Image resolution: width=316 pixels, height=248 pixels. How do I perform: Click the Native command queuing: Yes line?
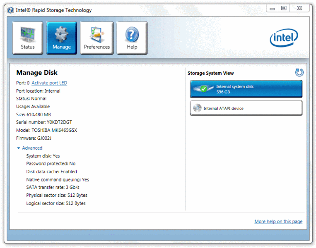pos(58,180)
